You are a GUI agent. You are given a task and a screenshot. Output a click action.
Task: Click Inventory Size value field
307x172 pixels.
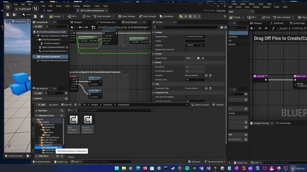(195, 80)
